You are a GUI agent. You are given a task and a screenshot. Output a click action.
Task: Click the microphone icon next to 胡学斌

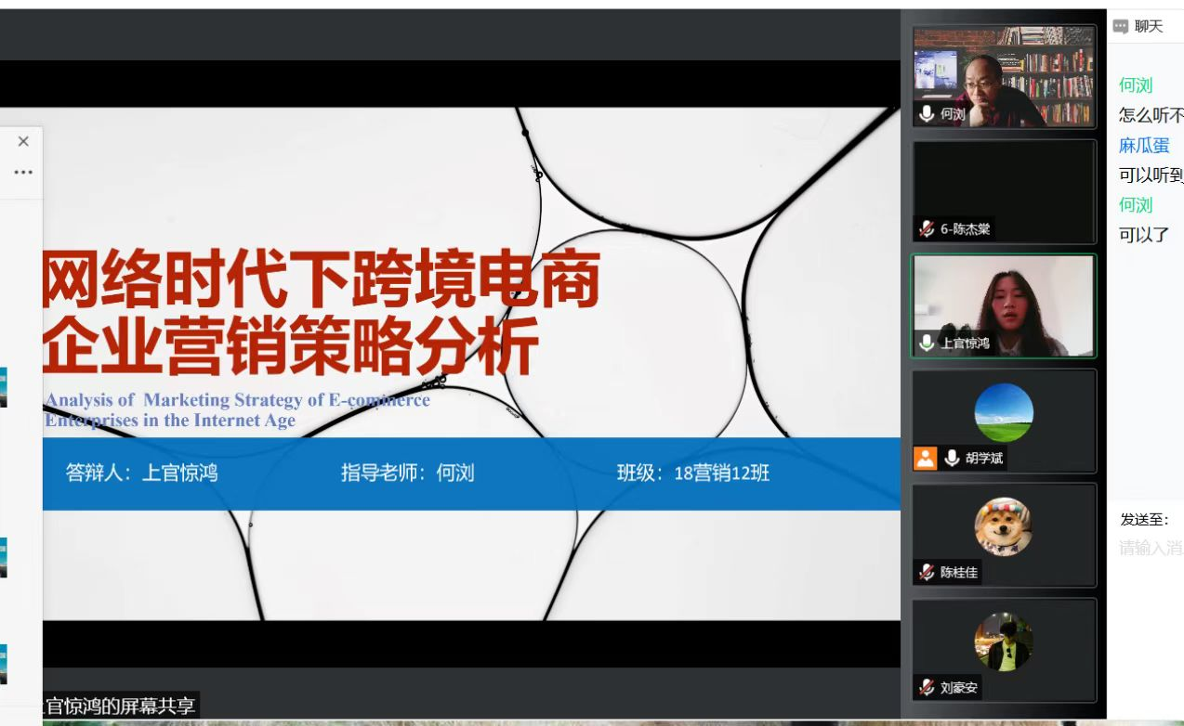[x=952, y=458]
